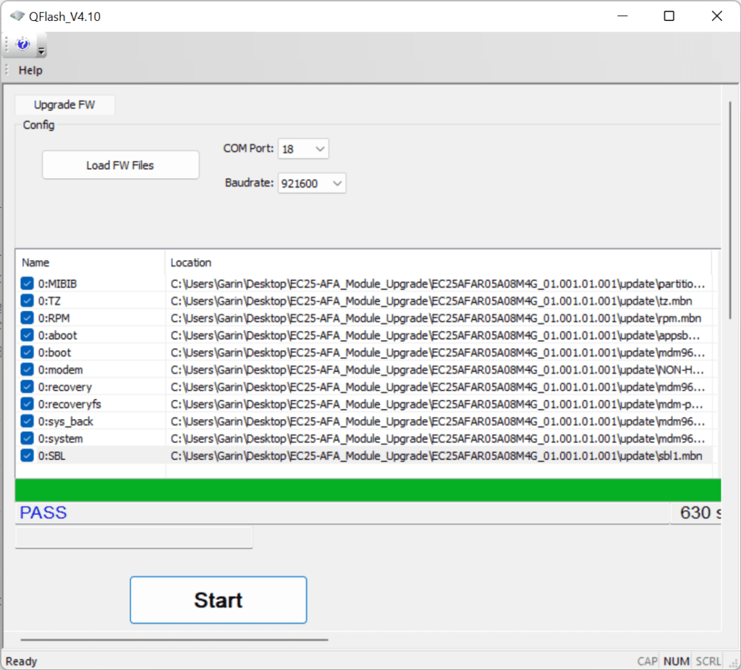
Task: Open the Help menu
Action: [30, 70]
